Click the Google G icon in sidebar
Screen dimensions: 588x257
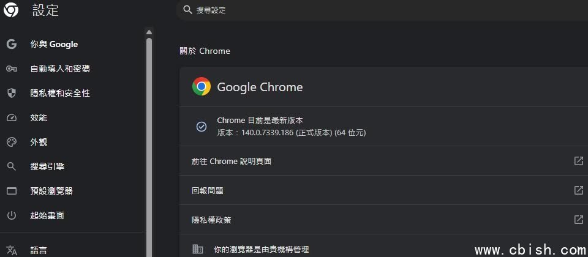(12, 44)
